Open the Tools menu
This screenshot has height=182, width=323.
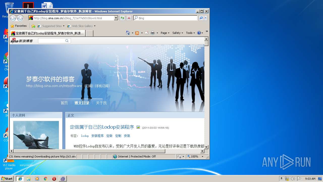coord(191,33)
